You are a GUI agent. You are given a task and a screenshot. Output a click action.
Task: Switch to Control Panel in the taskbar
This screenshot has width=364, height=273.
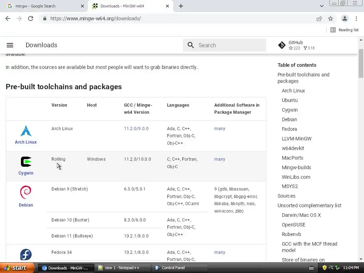pyautogui.click(x=180, y=268)
